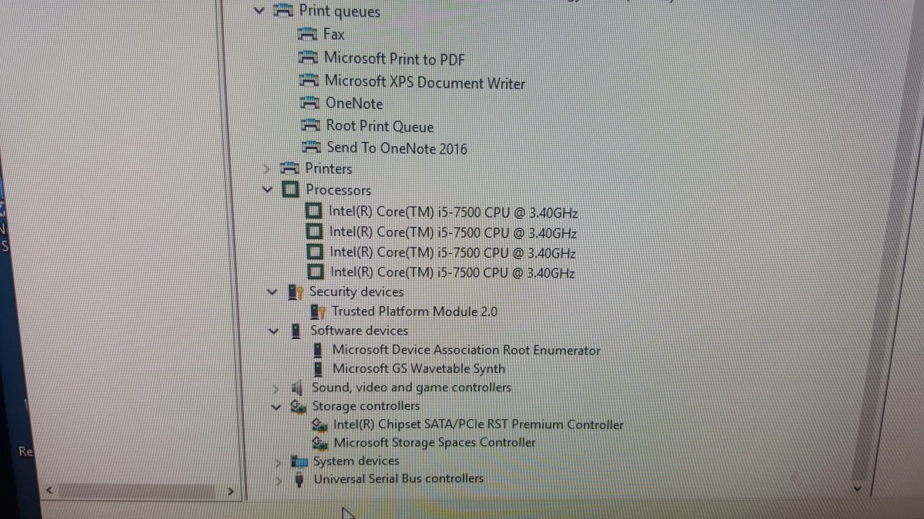Viewport: 924px width, 519px height.
Task: Select Sound, video and game controllers label
Action: coord(412,388)
